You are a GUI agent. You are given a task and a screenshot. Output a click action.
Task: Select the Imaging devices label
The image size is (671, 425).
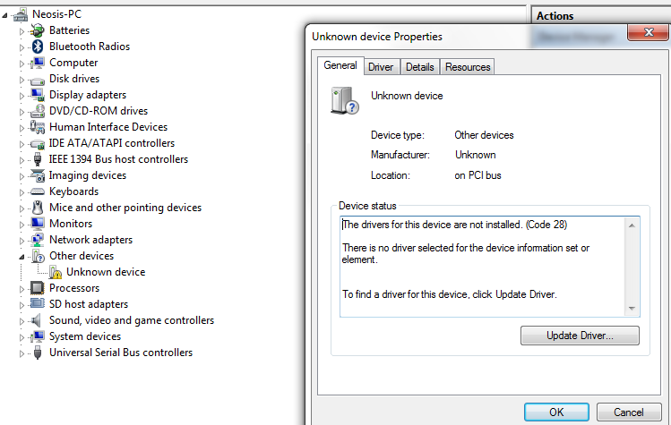(x=88, y=175)
